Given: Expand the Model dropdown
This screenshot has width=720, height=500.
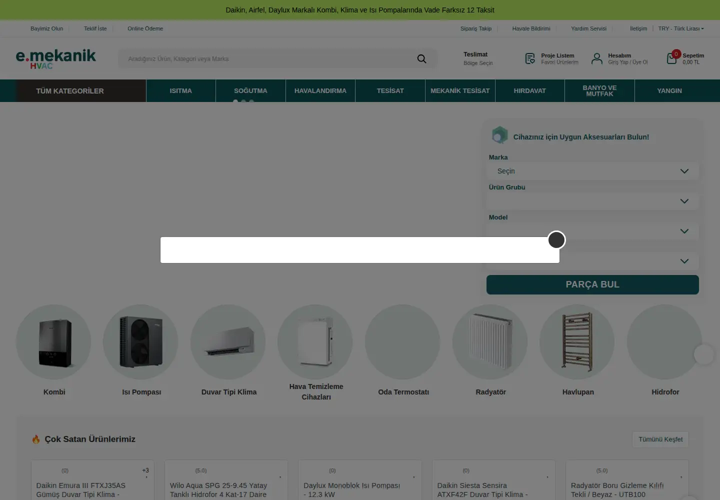Looking at the screenshot, I should [x=592, y=231].
